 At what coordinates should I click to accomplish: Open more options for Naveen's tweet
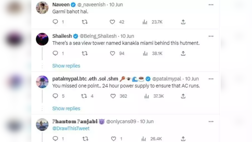point(211,5)
